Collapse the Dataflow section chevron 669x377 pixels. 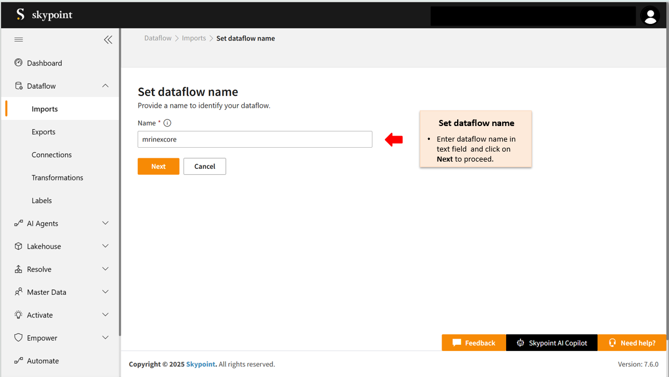point(105,86)
